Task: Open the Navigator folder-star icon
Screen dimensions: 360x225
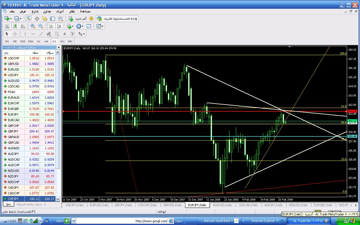Action: click(x=45, y=19)
